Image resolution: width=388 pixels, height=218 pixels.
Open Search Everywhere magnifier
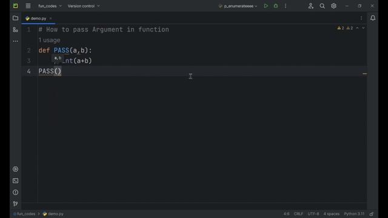322,6
